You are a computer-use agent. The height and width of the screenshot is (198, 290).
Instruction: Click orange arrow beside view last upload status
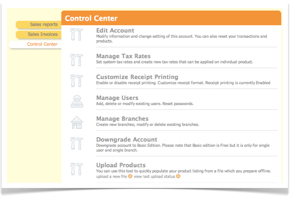tap(178, 176)
